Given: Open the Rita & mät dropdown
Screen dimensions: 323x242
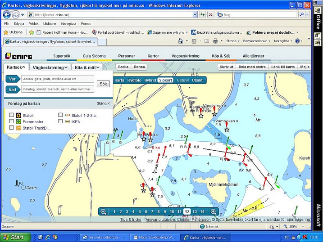Looking at the screenshot, I should (x=87, y=67).
